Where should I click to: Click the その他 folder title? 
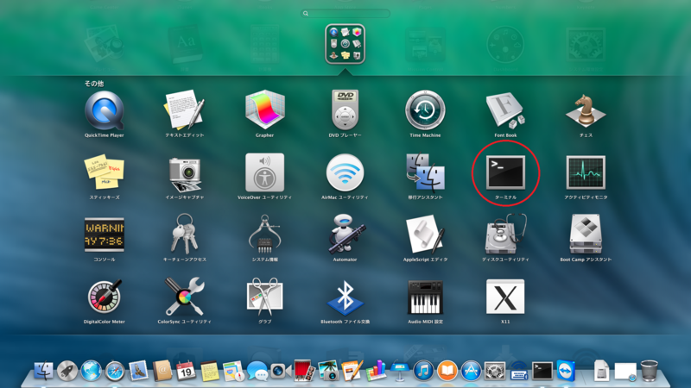point(94,83)
